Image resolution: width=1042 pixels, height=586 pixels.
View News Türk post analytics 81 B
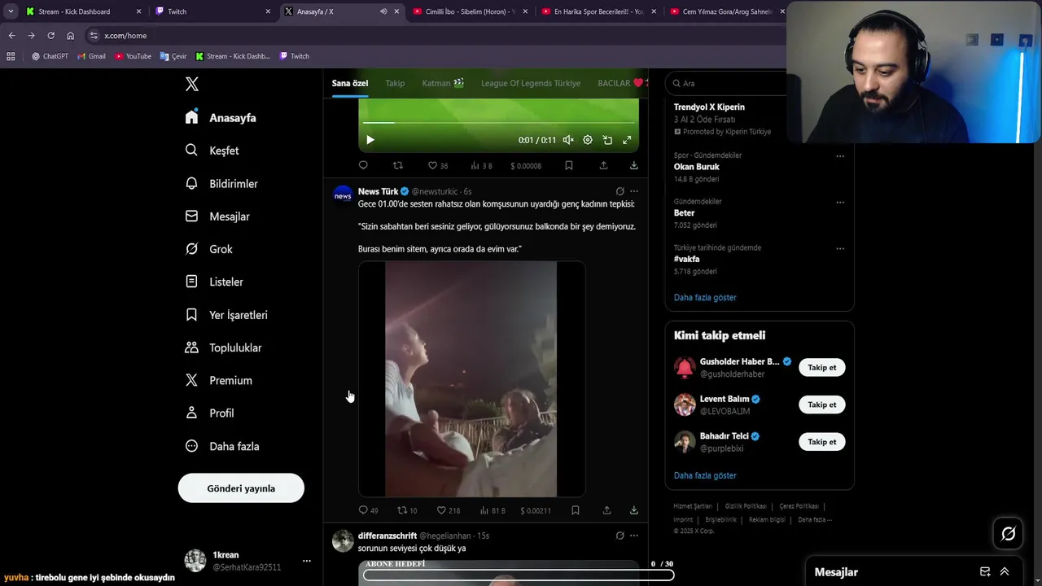pos(493,510)
